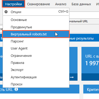Choose Продвинутые settings entry
The width and height of the screenshot is (99, 99).
click(x=36, y=27)
